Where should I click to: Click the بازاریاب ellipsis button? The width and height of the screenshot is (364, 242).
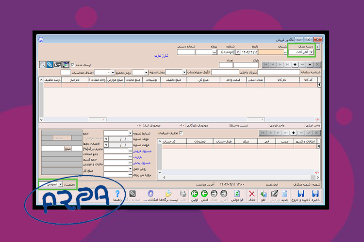click(x=130, y=157)
